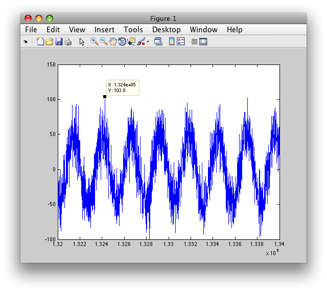Image resolution: width=327 pixels, height=291 pixels.
Task: Insert a colorbar using the toolbar icon
Action: [172, 41]
